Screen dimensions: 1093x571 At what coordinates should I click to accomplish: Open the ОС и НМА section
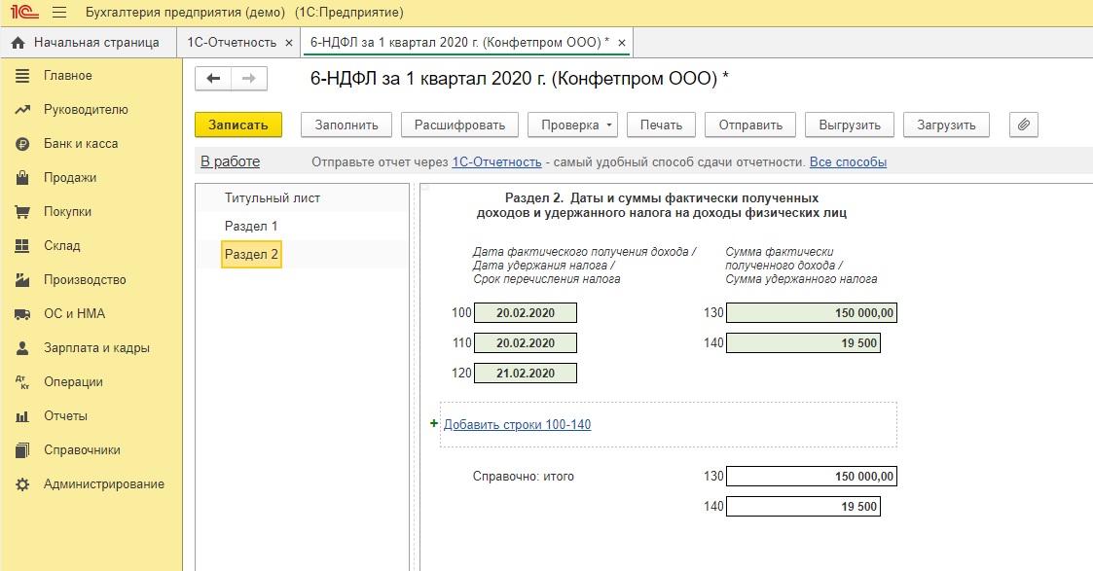tap(75, 313)
